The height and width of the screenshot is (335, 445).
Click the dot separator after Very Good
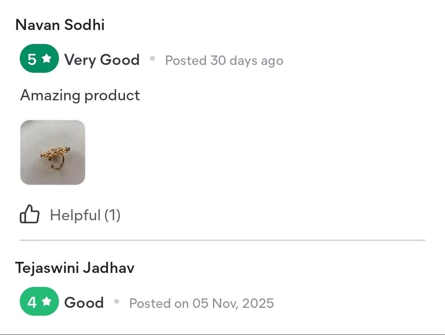click(x=152, y=59)
